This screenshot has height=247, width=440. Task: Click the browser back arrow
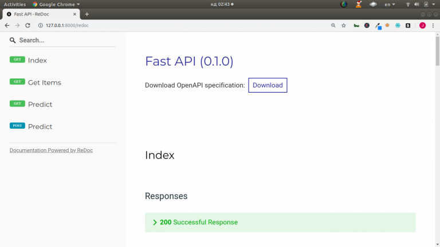[7, 26]
